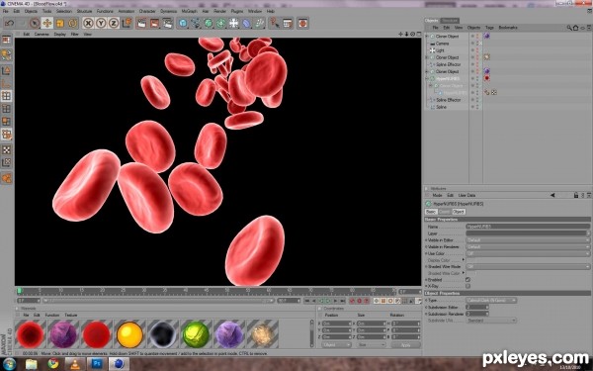Click the Undo arrow in the toolbar
Image resolution: width=593 pixels, height=371 pixels.
pos(9,23)
